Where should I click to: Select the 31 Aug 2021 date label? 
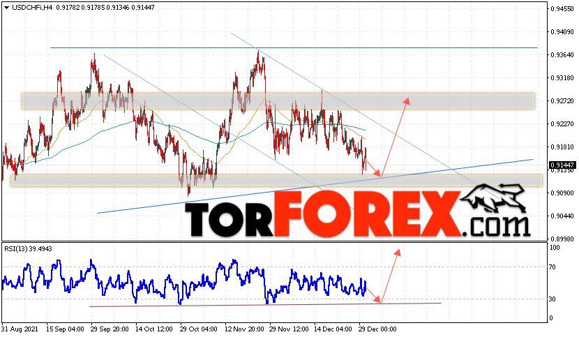(20, 329)
